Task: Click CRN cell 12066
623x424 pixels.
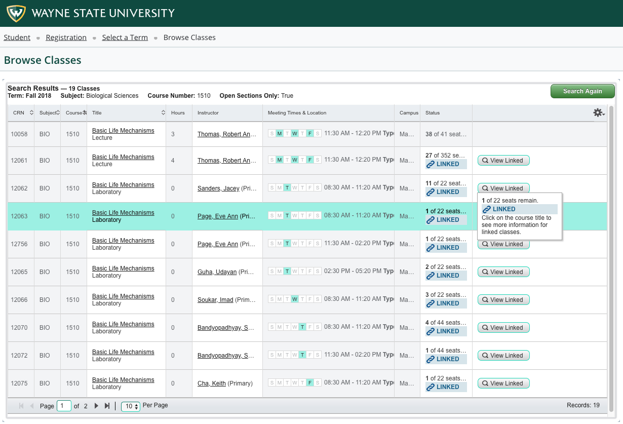Action: click(x=21, y=300)
